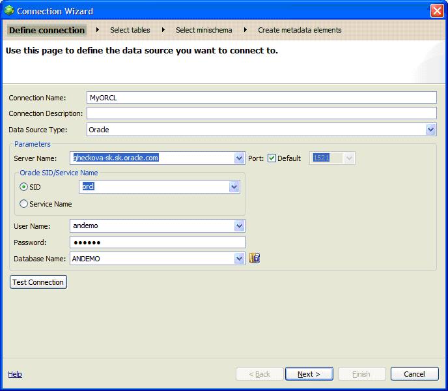Open the User Name dropdown arrow
Screen dimensions: 448x391
coord(239,226)
